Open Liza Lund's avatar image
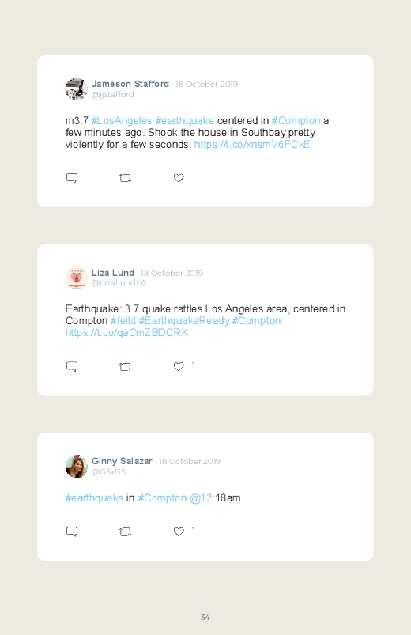Image resolution: width=411 pixels, height=635 pixels. [77, 278]
